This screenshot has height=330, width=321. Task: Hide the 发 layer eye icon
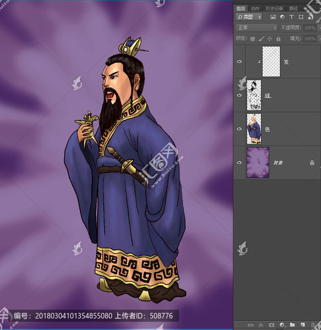(240, 62)
